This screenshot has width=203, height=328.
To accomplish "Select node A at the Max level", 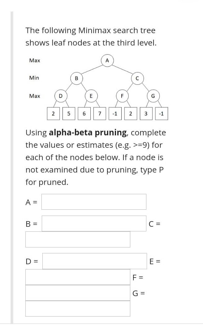I will [107, 60].
